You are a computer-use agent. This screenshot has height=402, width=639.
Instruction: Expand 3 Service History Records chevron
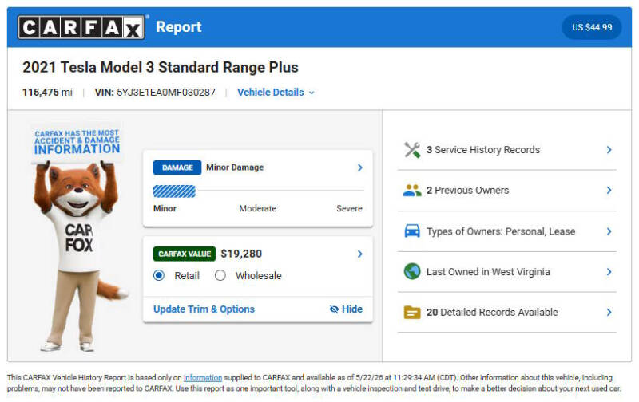click(609, 150)
